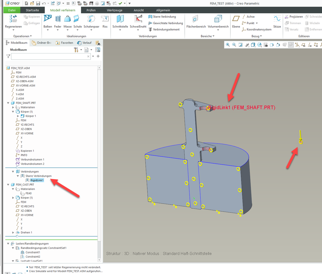Open the Ansicht ribbon tab
Screen dimensions: 322x274
pos(139,10)
